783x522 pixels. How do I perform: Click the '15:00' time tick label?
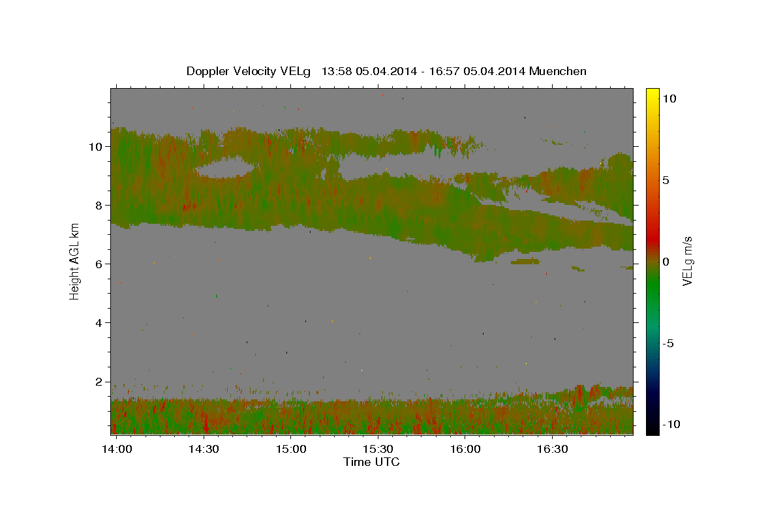291,449
